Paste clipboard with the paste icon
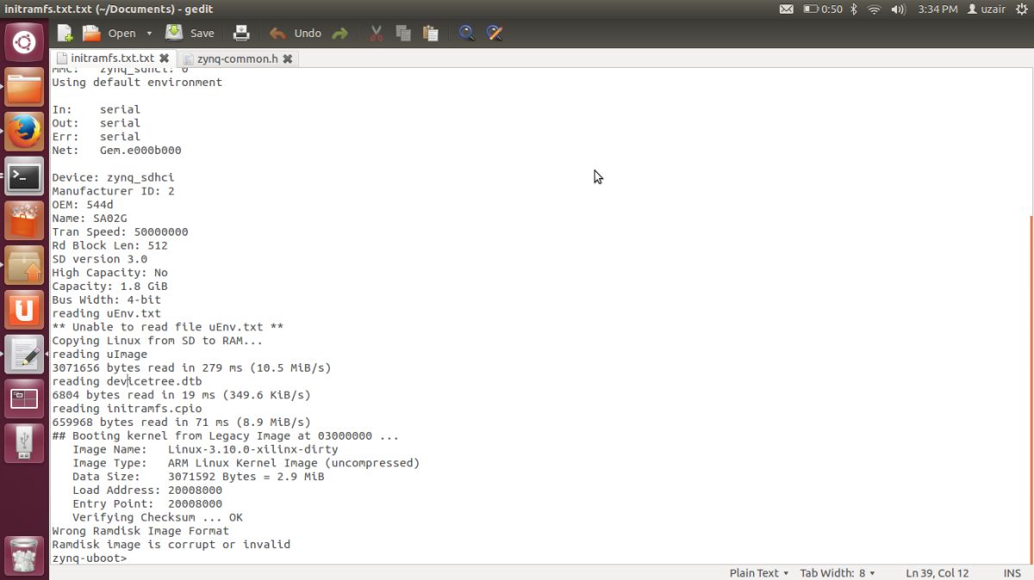This screenshot has height=580, width=1034. coord(430,34)
